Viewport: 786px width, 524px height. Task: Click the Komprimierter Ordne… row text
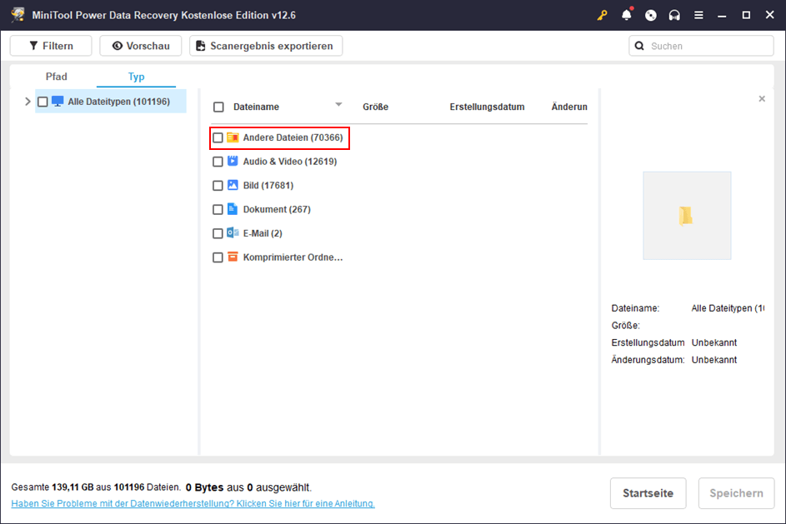coord(293,257)
